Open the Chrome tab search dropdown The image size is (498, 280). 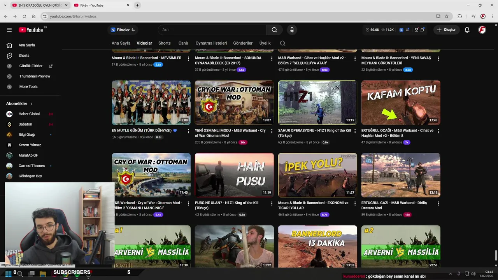click(x=5, y=5)
